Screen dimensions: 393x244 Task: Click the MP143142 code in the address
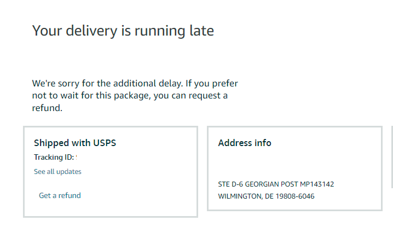[317, 184]
